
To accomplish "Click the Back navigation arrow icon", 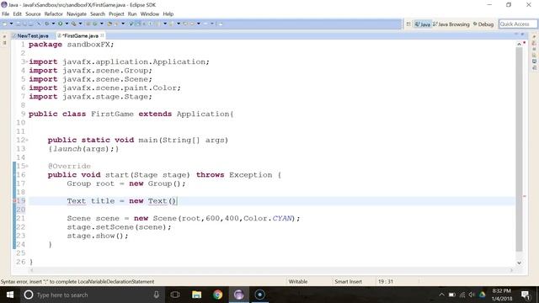I will [192, 24].
